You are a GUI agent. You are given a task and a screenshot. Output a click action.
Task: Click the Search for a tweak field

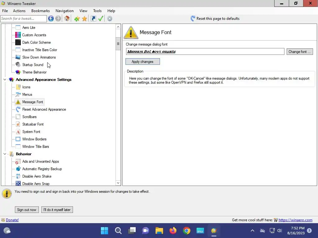click(x=24, y=19)
